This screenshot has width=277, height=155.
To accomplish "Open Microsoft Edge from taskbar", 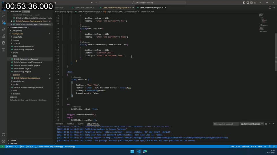I will pyautogui.click(x=145, y=152).
